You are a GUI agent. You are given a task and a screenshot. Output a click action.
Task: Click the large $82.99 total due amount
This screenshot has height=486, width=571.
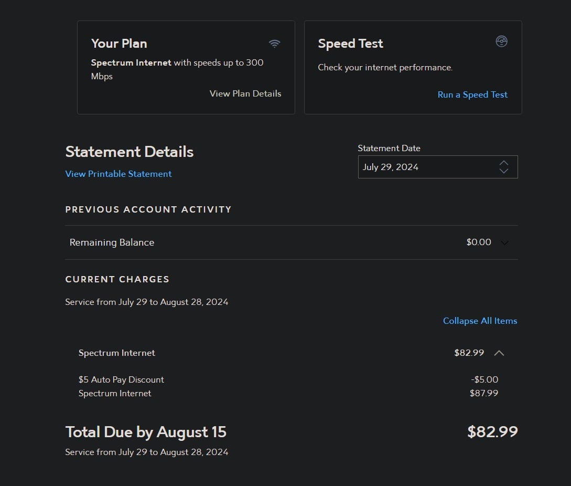coord(492,432)
